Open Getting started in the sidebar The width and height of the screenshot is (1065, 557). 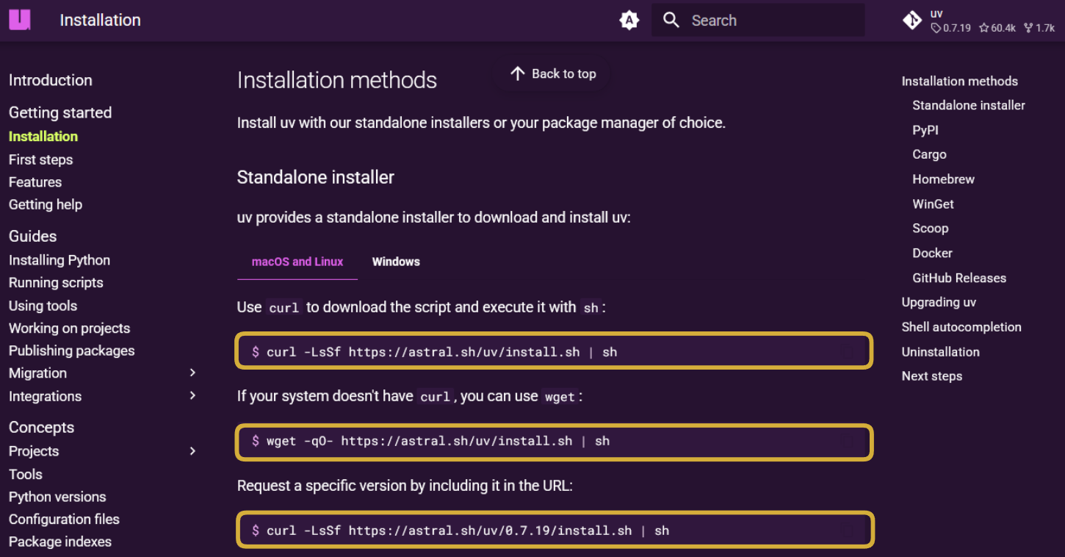point(60,112)
